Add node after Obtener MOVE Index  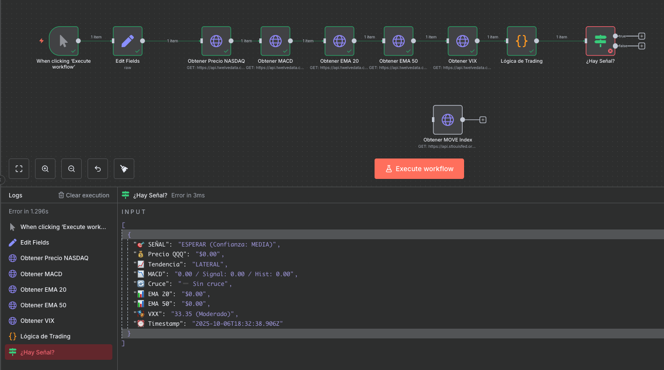pos(483,120)
